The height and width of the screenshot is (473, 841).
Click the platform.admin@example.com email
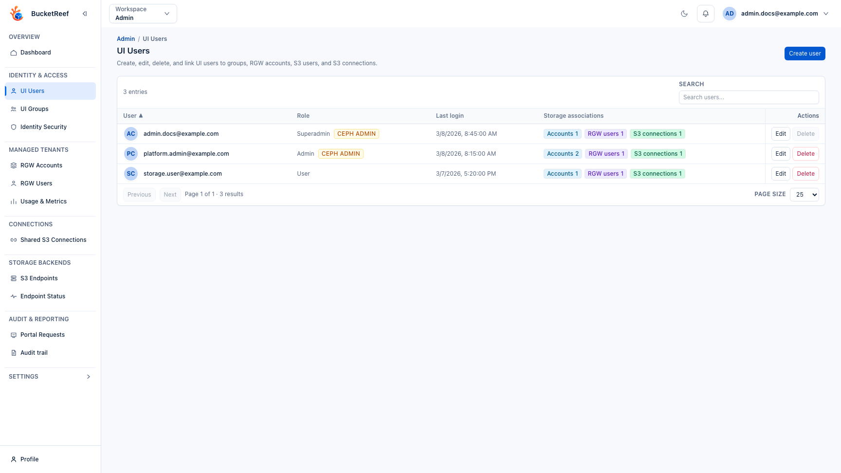click(186, 154)
